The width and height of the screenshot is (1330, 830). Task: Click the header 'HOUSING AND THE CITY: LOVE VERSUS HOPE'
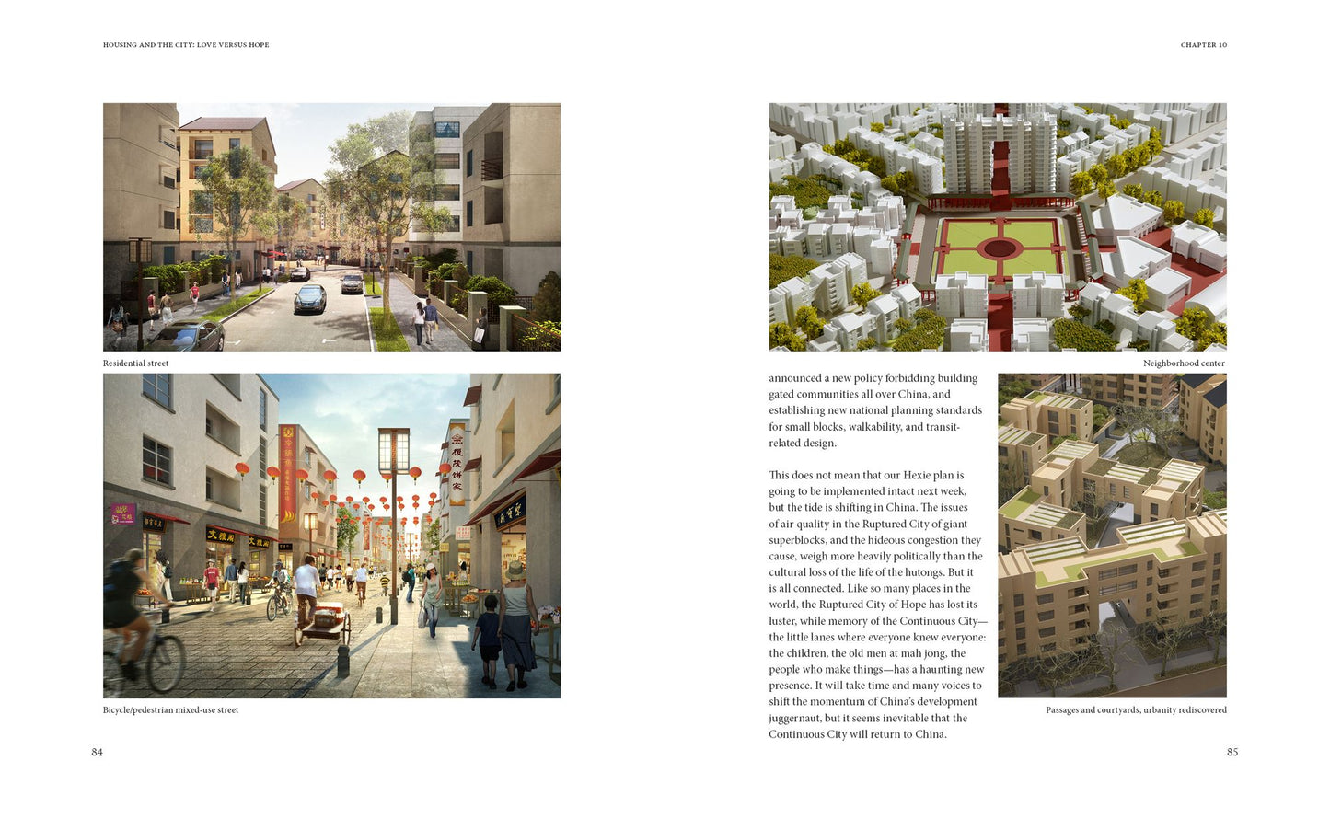(x=186, y=44)
